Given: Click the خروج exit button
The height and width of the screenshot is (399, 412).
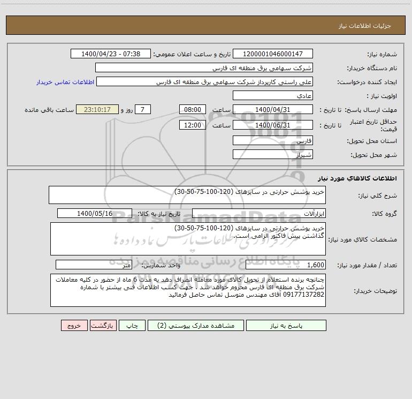Looking at the screenshot, I should coord(74,325).
